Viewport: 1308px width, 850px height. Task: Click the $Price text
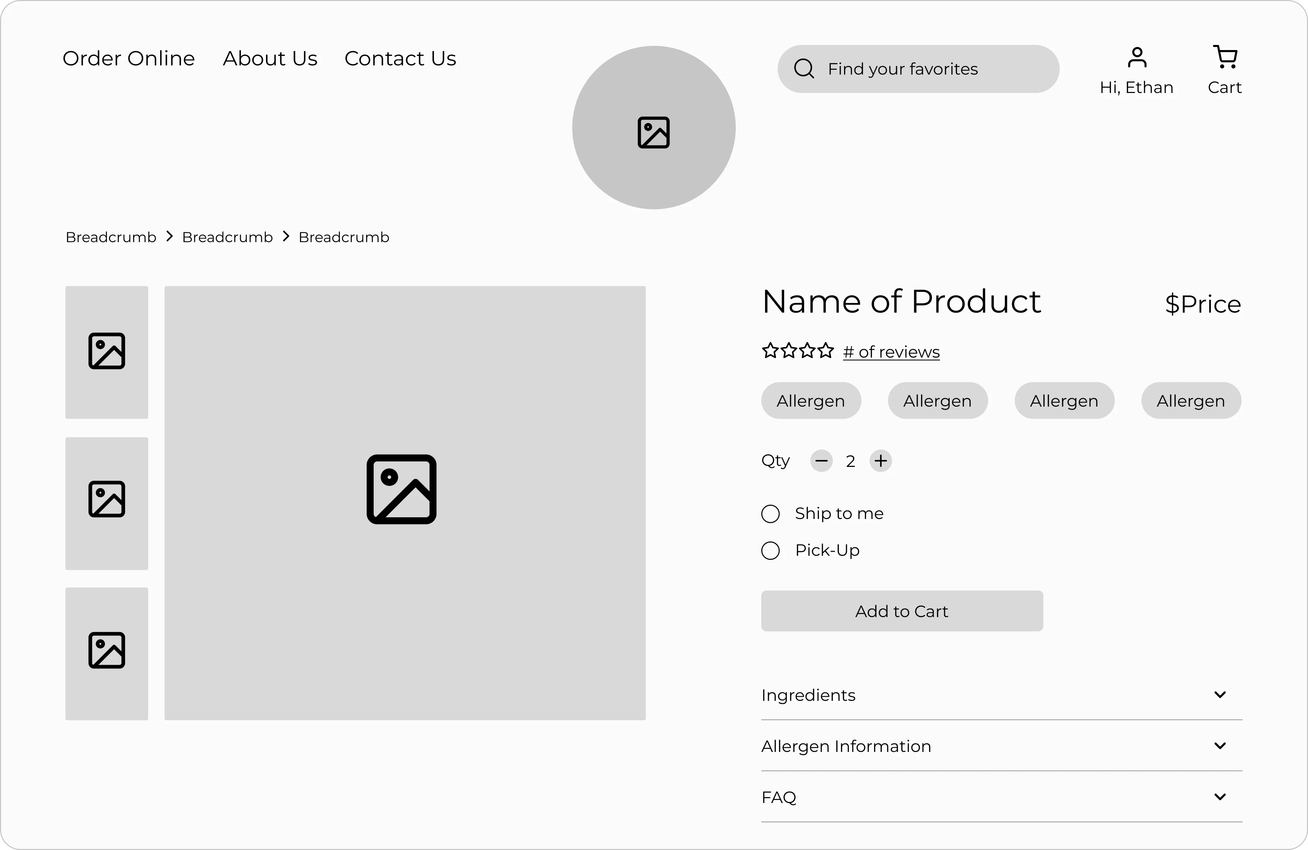[x=1203, y=304]
